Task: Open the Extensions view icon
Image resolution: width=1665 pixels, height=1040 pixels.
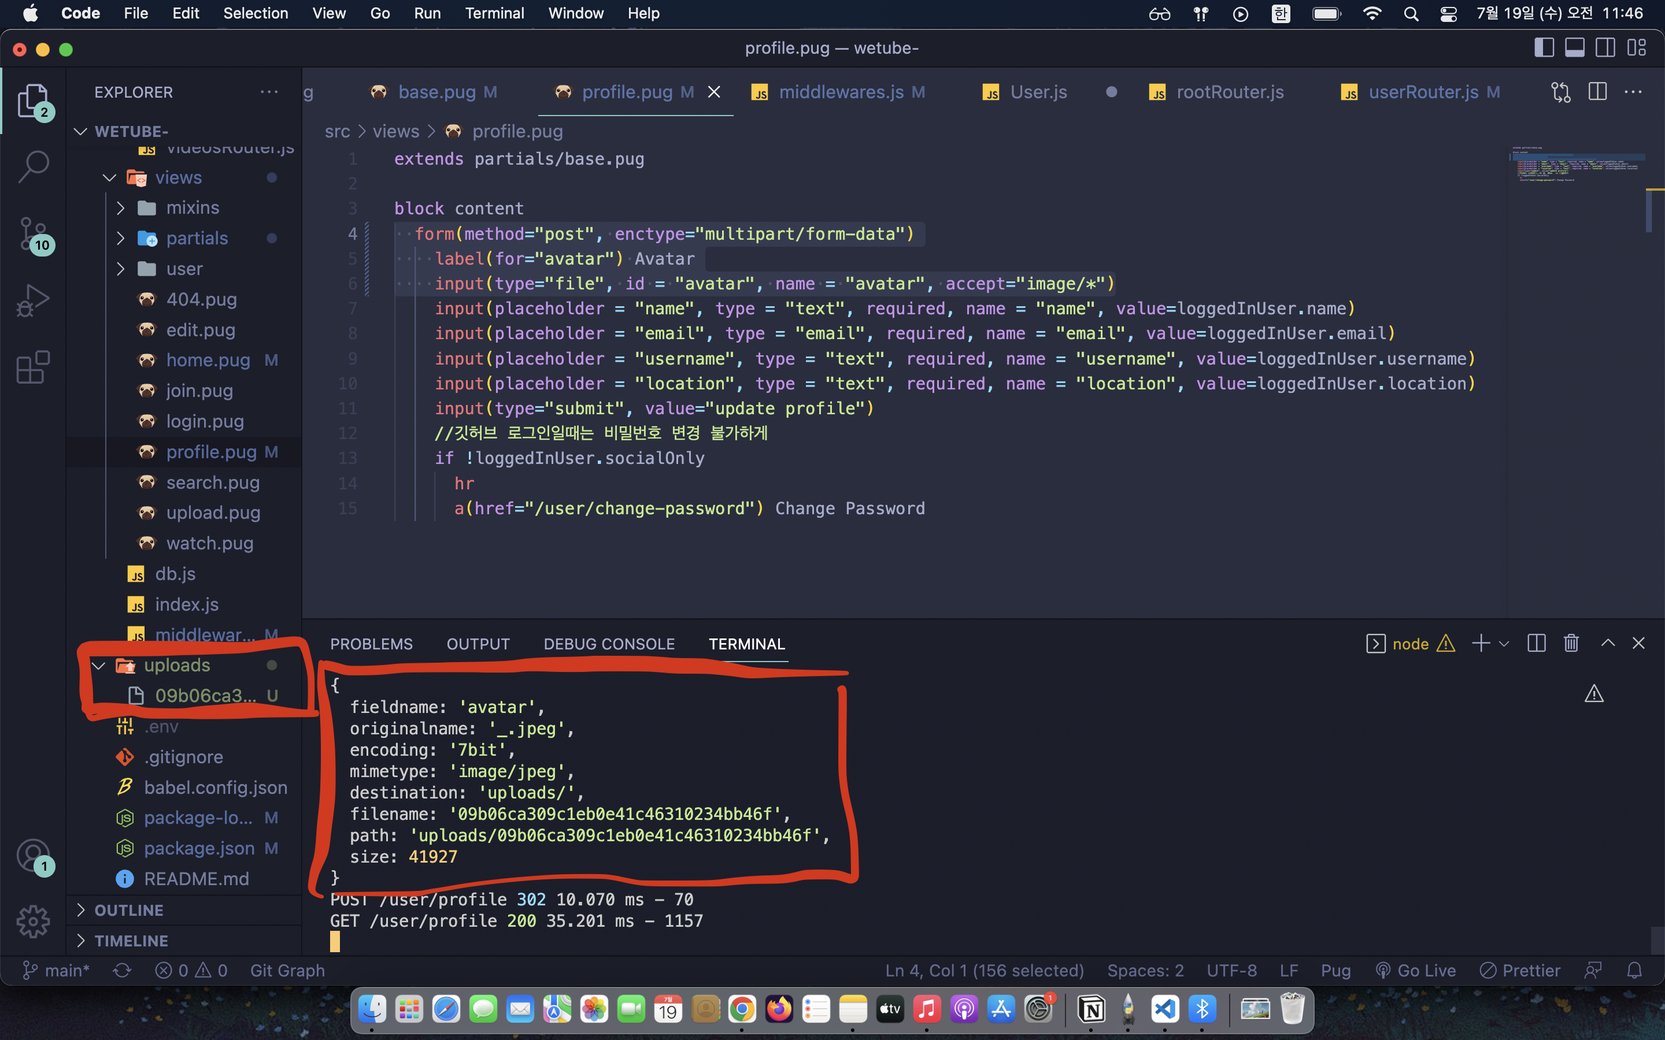Action: [x=33, y=367]
